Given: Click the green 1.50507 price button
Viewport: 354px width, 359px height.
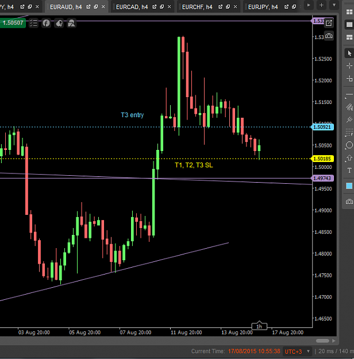Looking at the screenshot, I should (13, 23).
